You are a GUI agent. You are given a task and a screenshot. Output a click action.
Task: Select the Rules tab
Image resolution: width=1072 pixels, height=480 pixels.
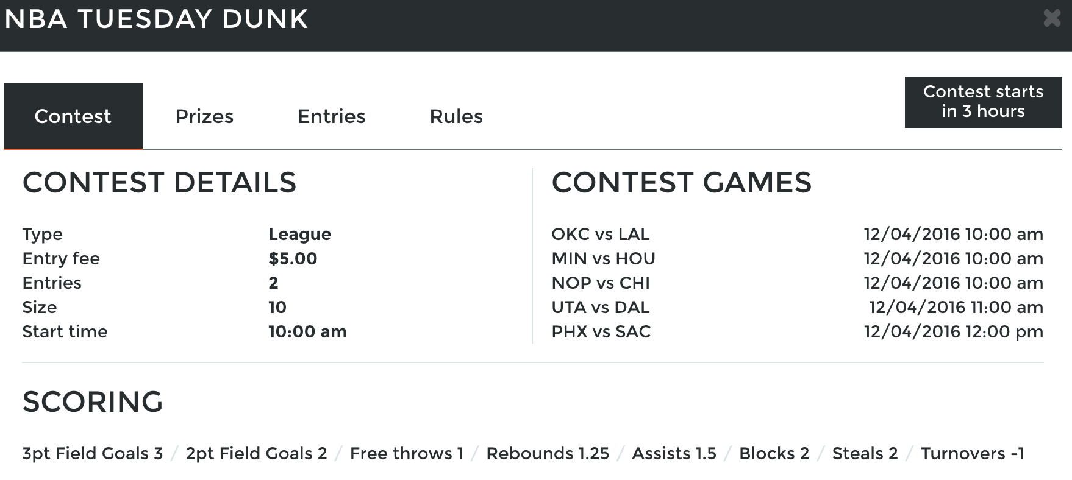456,116
